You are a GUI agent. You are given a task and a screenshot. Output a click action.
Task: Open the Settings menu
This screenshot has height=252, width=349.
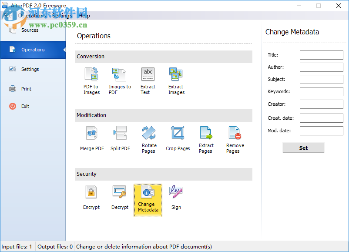click(62, 15)
